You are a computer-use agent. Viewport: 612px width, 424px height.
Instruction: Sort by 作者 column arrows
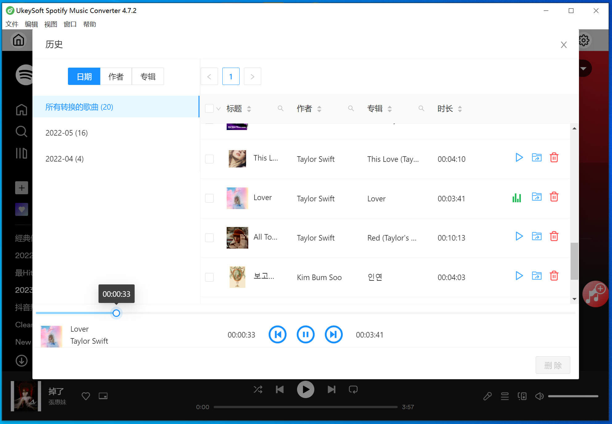319,109
